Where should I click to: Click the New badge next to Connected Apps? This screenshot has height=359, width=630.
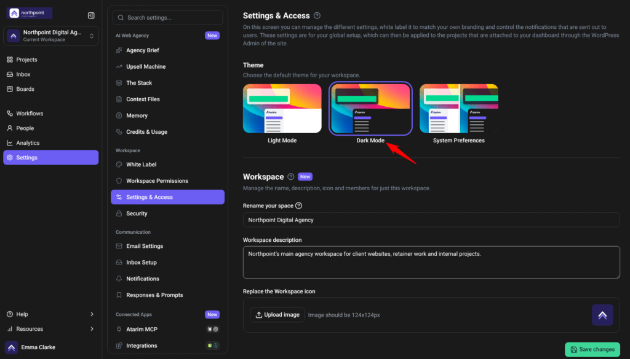212,315
